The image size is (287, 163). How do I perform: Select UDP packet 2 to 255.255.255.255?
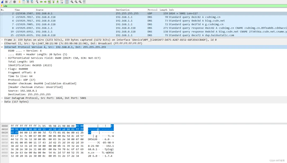[143, 13]
